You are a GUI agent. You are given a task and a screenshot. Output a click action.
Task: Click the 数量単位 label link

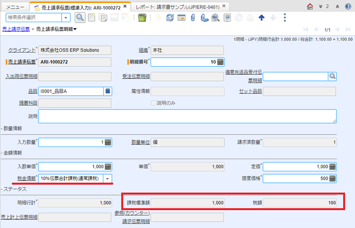tap(140, 142)
